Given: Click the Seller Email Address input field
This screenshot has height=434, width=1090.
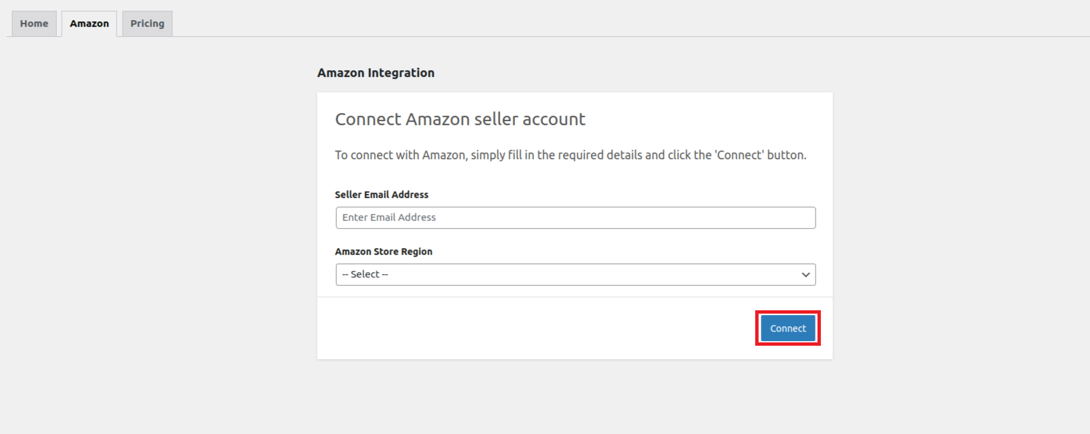Looking at the screenshot, I should 574,217.
